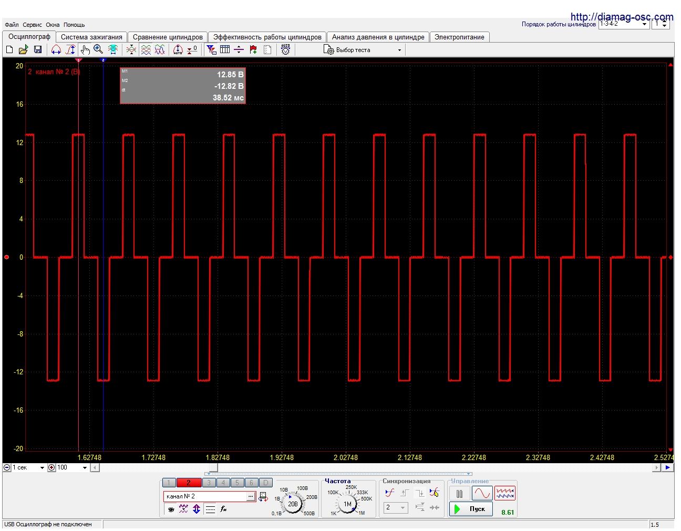Click the purple waveform filter icon
The height and width of the screenshot is (531, 681).
183,509
